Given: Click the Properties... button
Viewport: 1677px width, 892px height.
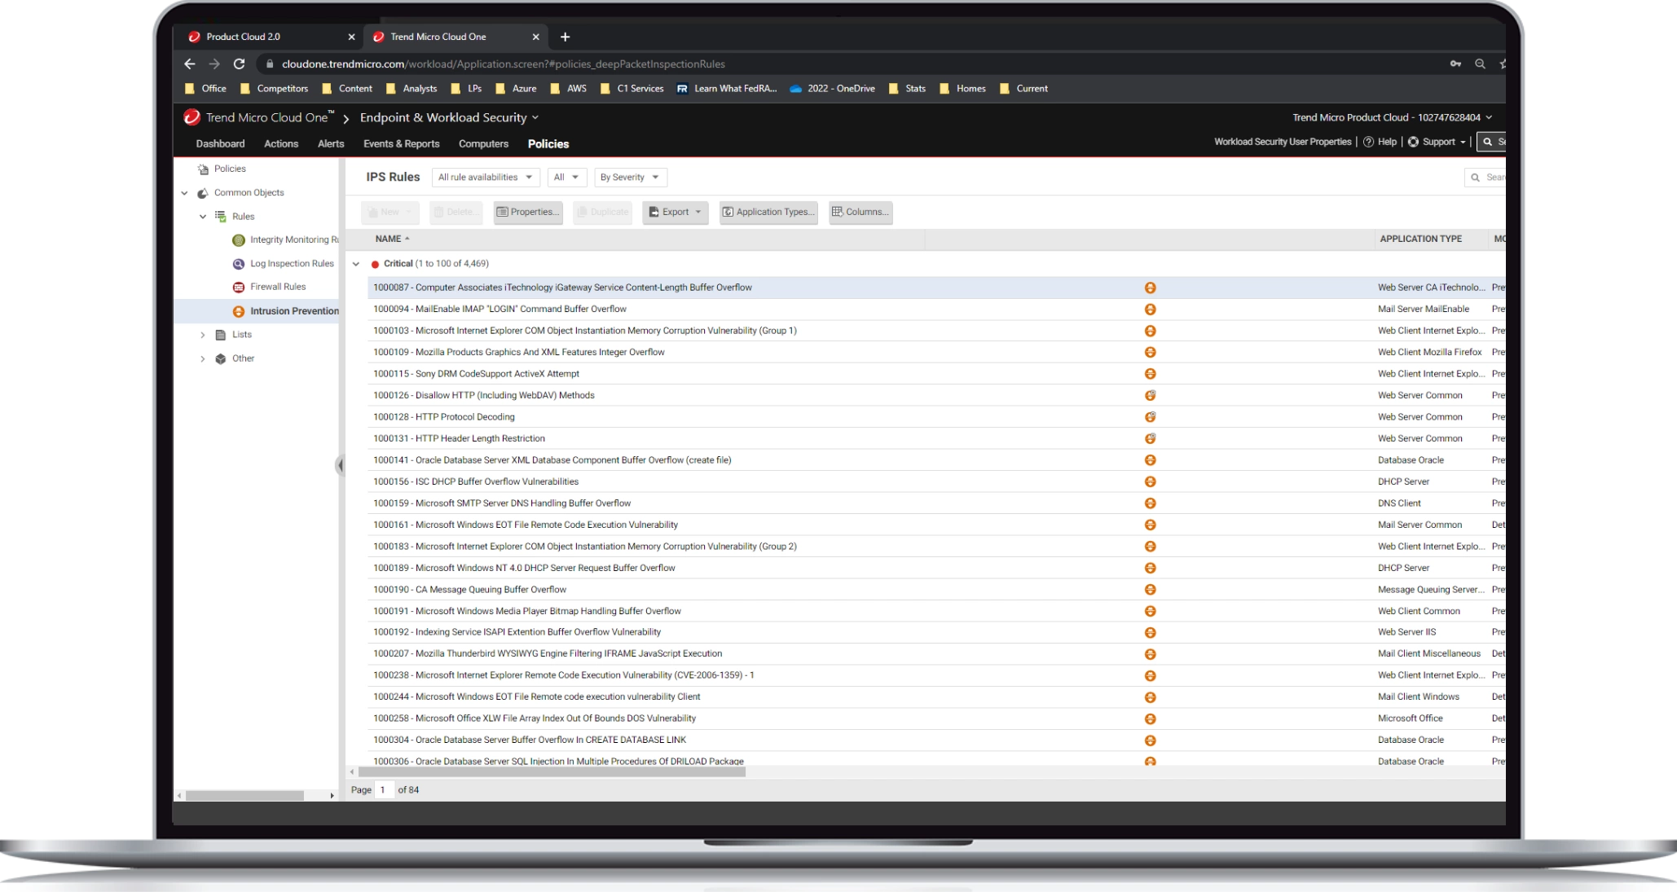Looking at the screenshot, I should pyautogui.click(x=527, y=212).
